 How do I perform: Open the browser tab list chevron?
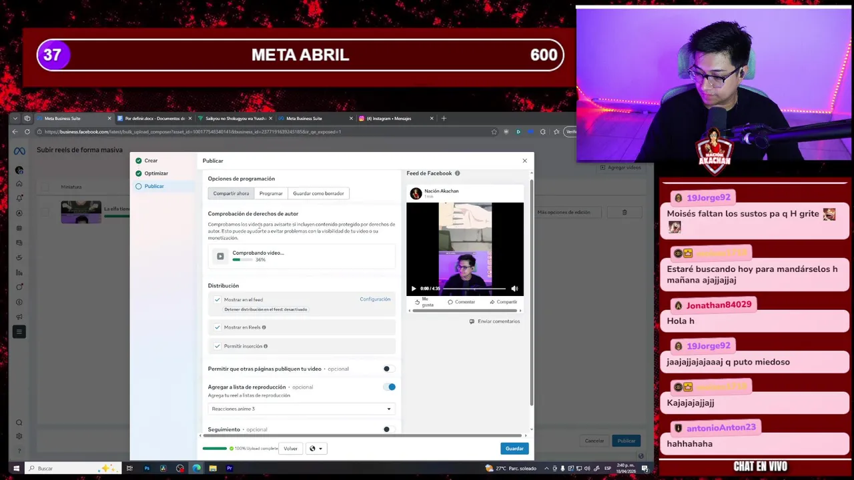click(16, 119)
